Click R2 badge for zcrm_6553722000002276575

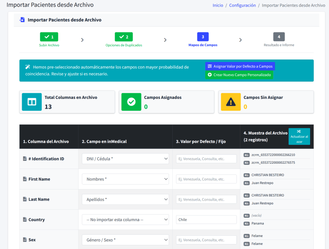click(x=246, y=163)
